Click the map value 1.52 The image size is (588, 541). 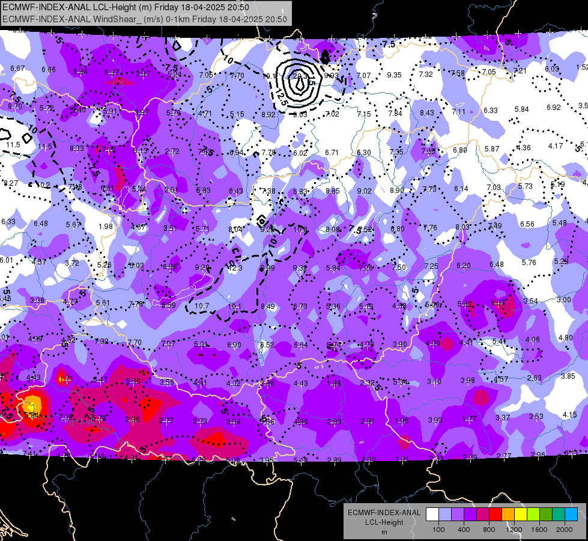click(x=582, y=67)
